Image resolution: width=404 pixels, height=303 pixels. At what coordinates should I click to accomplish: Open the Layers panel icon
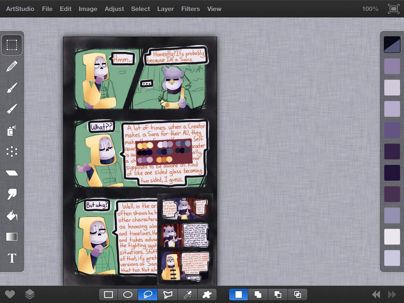30,294
